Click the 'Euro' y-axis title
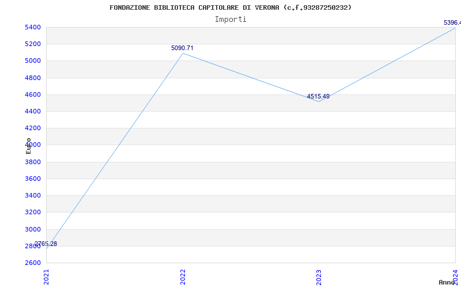The image size is (461, 288). [x=28, y=146]
